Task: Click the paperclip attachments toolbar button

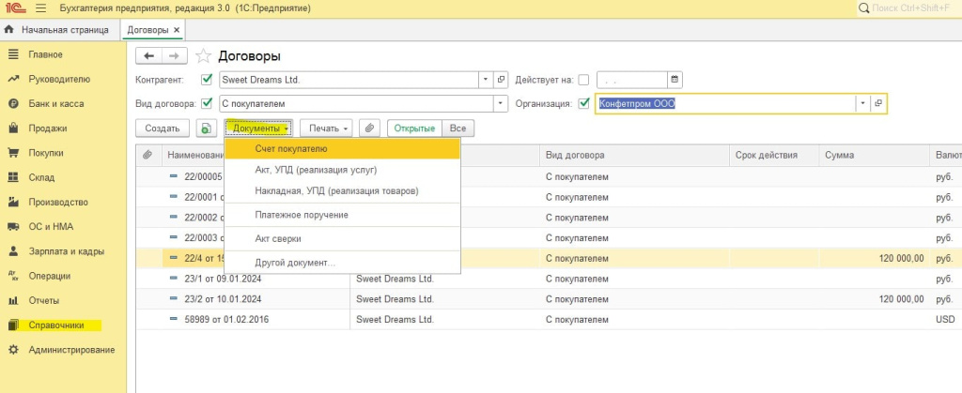Action: (x=369, y=128)
